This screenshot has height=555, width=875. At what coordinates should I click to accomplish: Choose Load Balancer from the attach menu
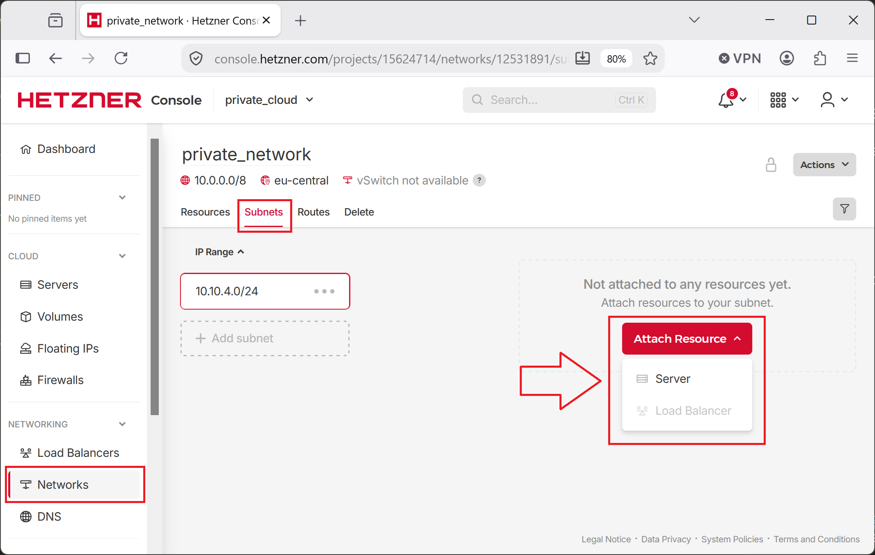pos(687,411)
